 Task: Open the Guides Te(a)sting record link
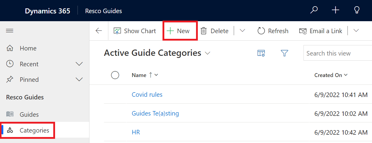click(x=155, y=113)
